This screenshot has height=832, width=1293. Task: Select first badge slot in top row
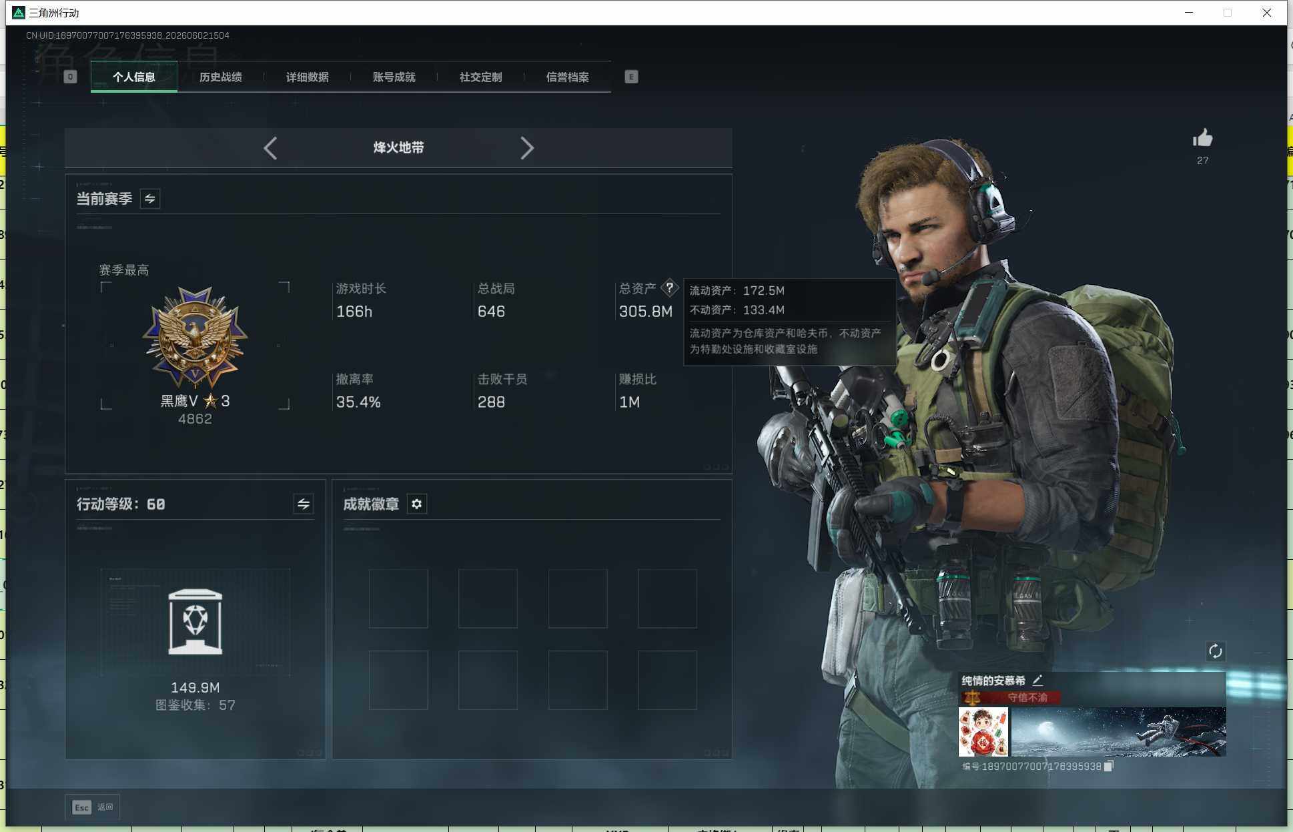[x=398, y=598]
